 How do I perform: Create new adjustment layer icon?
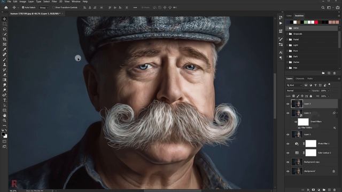pyautogui.click(x=318, y=190)
